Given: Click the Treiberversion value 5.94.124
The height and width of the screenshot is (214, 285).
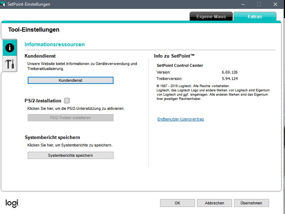Looking at the screenshot, I should [230, 79].
